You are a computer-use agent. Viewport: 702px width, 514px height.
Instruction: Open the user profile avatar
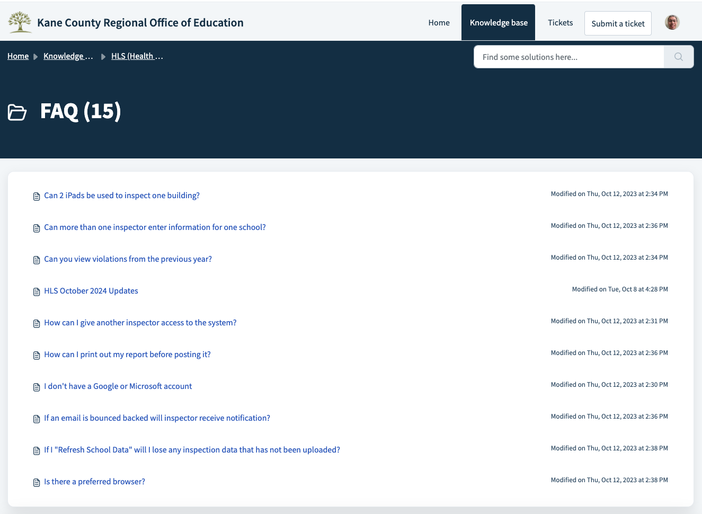[x=672, y=22]
